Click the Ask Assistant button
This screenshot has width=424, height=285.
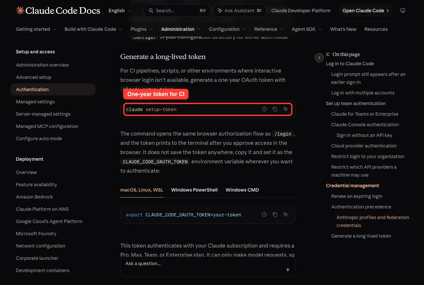[x=239, y=11]
